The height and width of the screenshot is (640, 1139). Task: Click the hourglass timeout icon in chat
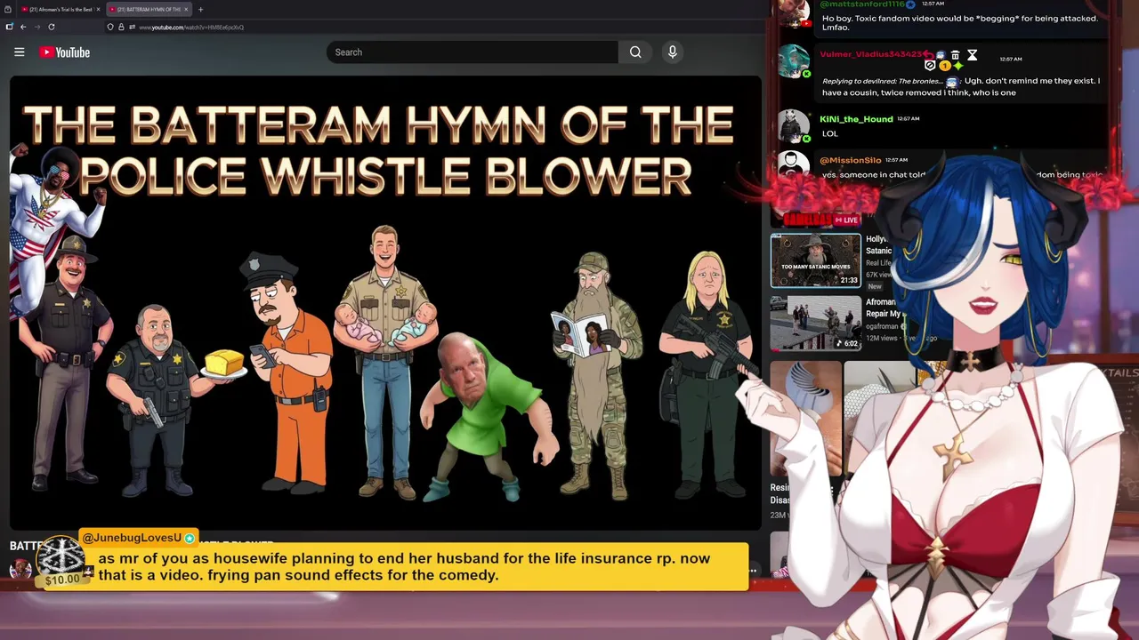[972, 55]
